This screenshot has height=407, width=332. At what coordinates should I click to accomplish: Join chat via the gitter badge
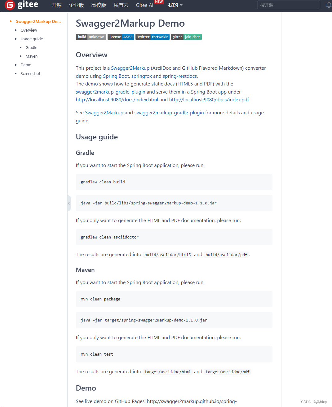[x=186, y=37]
